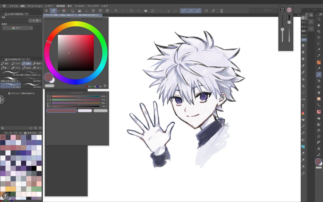This screenshot has width=323, height=202.
Task: Toggle HSV/RGB switch icon in Color Wheel
Action: click(105, 86)
